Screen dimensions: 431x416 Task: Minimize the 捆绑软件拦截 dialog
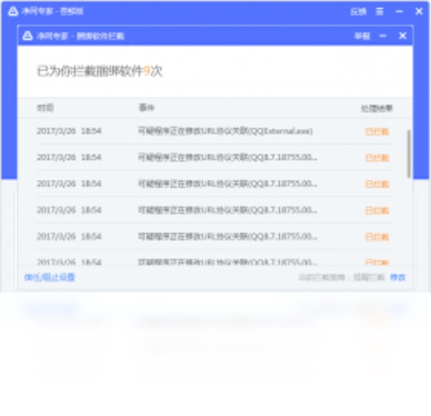coord(383,36)
